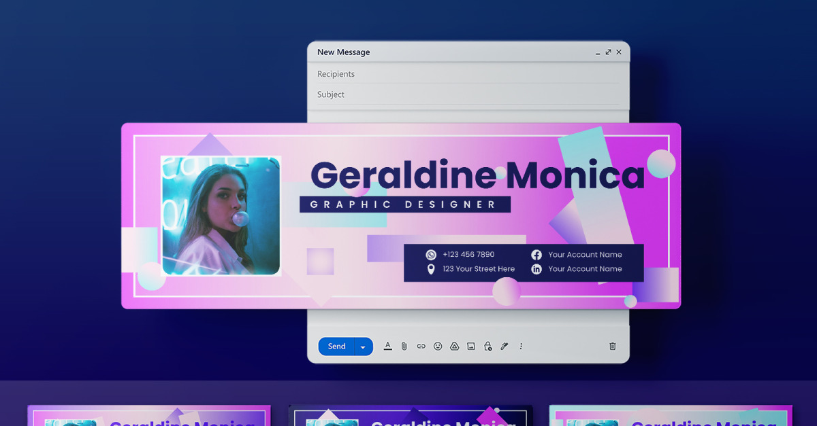Attach a file using the paperclip icon
The image size is (817, 426).
pyautogui.click(x=404, y=346)
